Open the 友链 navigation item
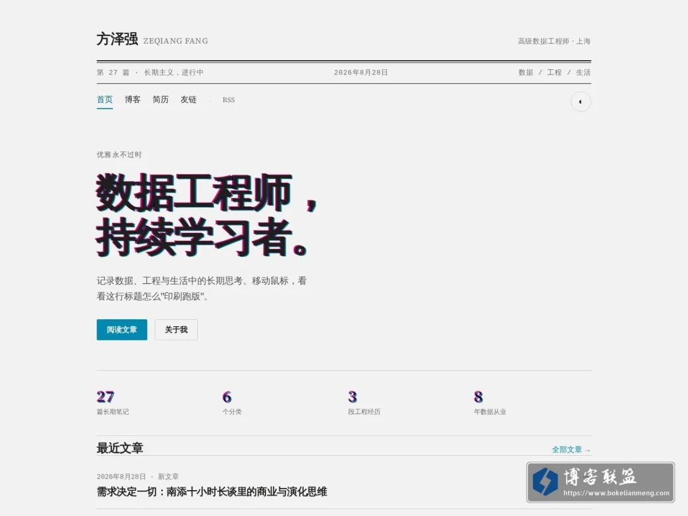The width and height of the screenshot is (688, 516). click(x=189, y=100)
